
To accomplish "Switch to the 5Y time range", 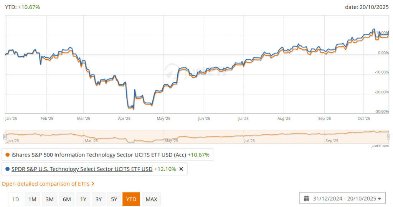I will tap(114, 199).
